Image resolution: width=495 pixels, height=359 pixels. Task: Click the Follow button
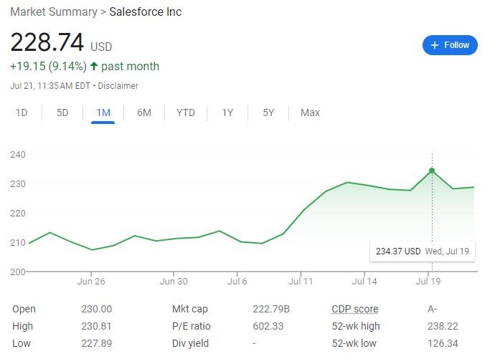[x=450, y=45]
